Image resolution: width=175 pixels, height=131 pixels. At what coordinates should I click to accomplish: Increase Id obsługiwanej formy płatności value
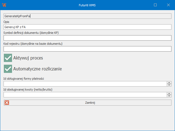pyautogui.click(x=169, y=82)
